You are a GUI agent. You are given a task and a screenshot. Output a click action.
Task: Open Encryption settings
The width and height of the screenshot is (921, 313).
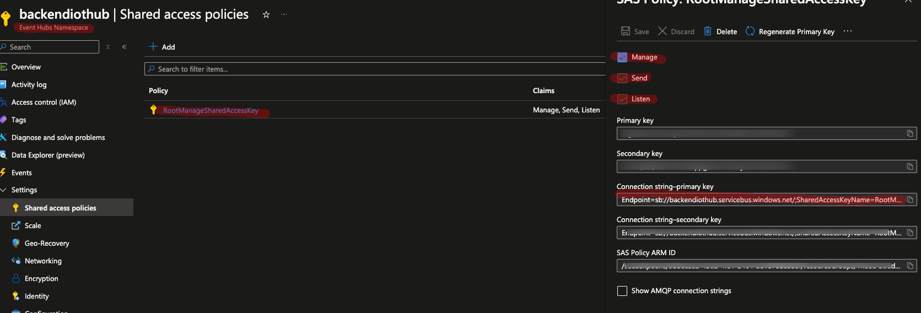pos(41,278)
